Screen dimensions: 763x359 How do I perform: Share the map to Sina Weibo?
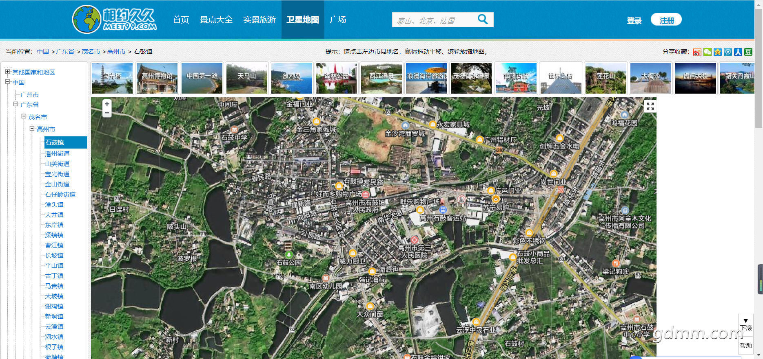(697, 52)
